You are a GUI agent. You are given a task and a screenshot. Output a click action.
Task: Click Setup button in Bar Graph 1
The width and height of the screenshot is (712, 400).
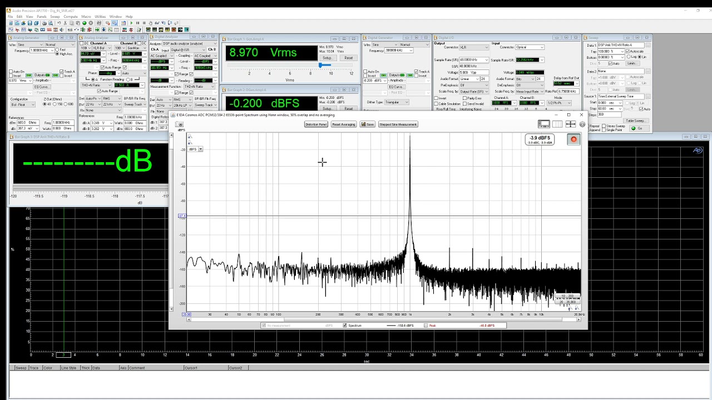(x=328, y=58)
